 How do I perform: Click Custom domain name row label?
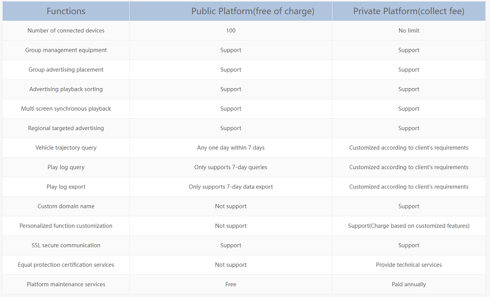pos(66,207)
